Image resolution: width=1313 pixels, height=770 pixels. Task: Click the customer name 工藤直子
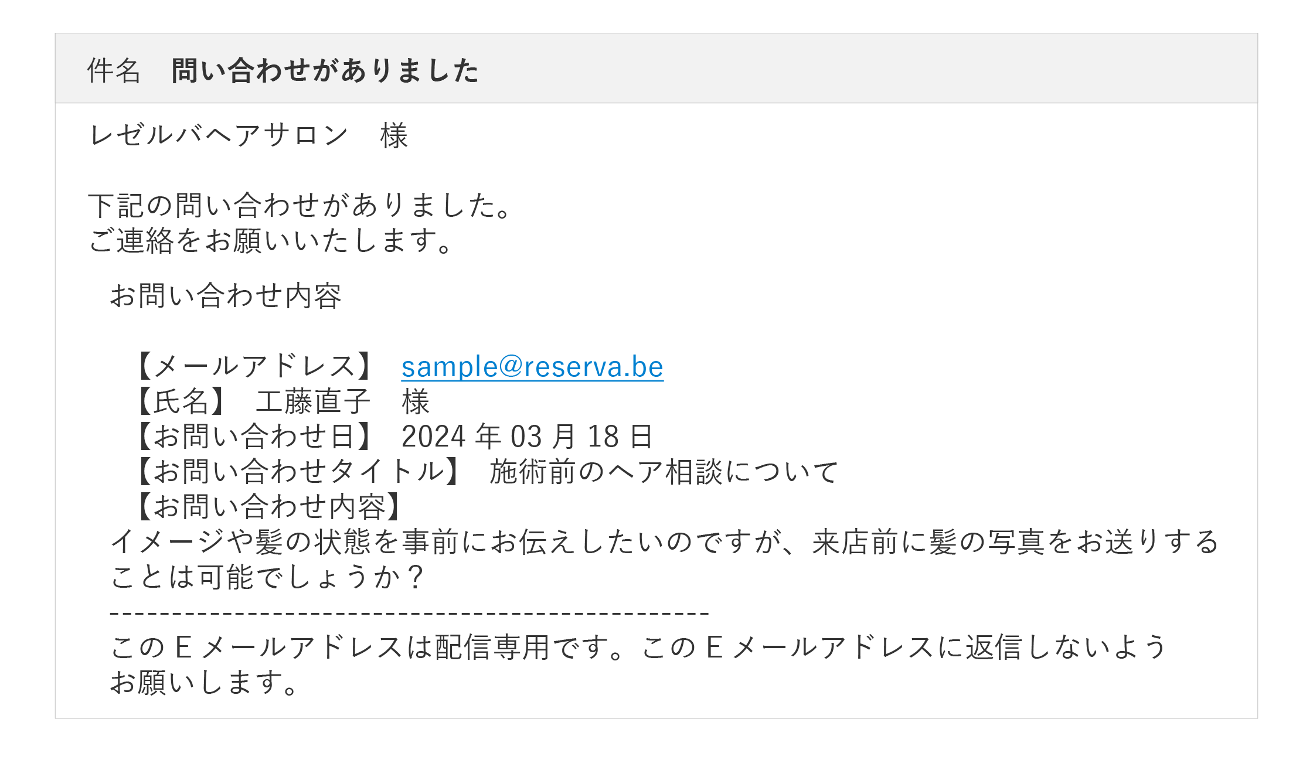[313, 402]
